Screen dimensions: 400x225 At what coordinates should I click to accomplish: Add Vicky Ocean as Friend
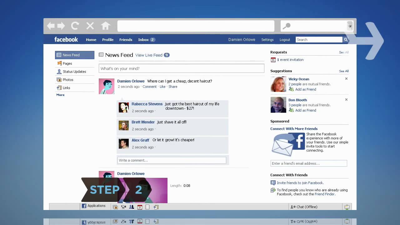(306, 89)
